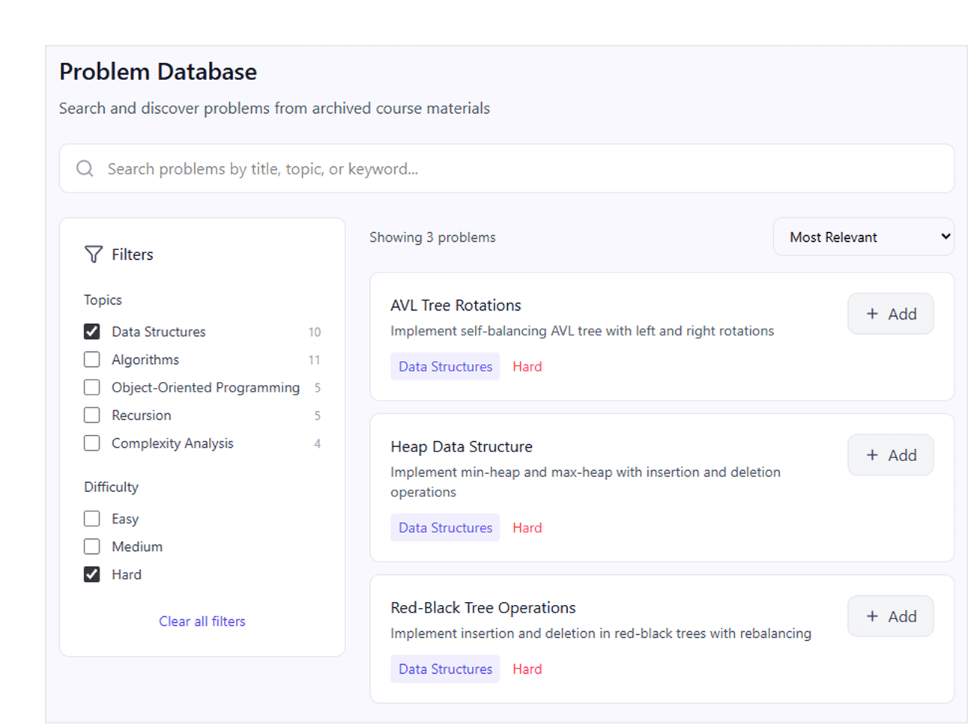Click Hard label on AVL Tree Rotations
This screenshot has height=724, width=968.
pos(527,366)
